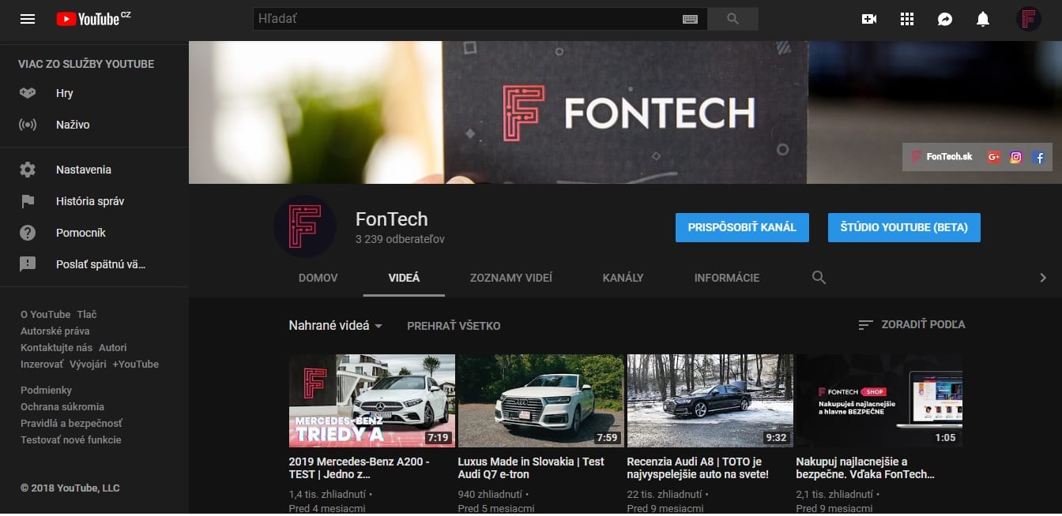Click the FonTech channel avatar
The width and height of the screenshot is (1062, 516).
coord(305,226)
